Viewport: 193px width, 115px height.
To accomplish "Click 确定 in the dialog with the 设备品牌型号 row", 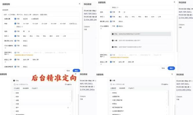I will pyautogui.click(x=76, y=71).
